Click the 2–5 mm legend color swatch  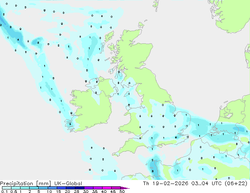pos(34,188)
